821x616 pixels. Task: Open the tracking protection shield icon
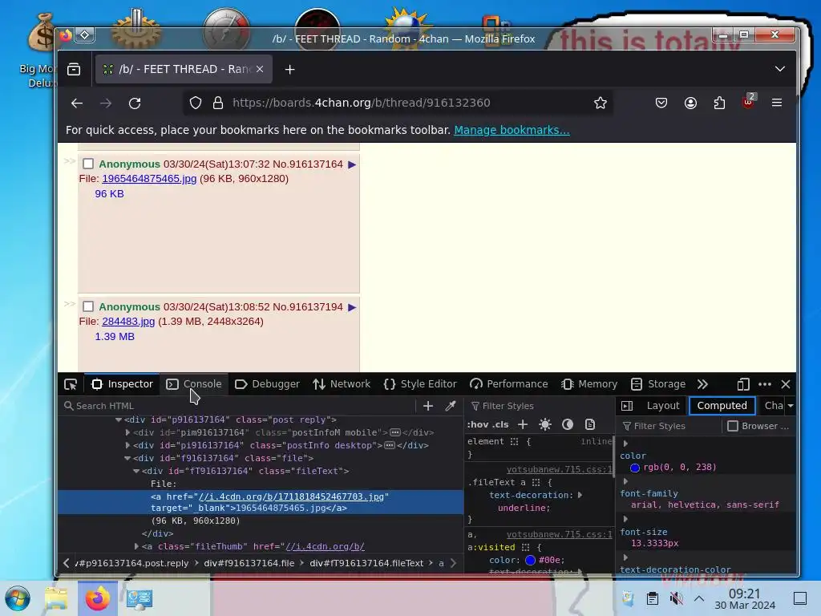(x=196, y=103)
